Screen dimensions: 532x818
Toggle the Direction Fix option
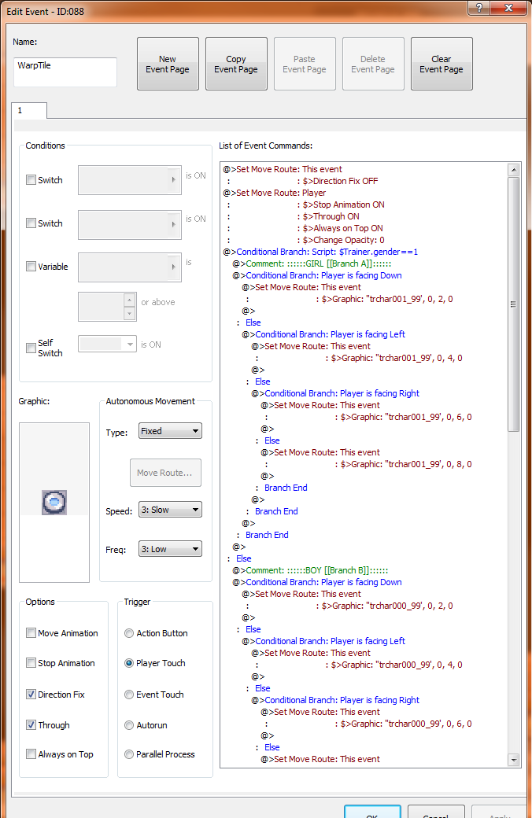click(x=31, y=695)
